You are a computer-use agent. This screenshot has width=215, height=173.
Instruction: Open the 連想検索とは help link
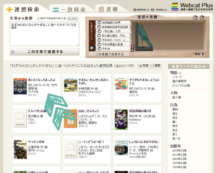(142, 10)
